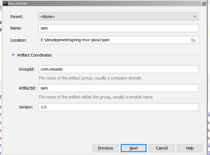Go back with the Previous button
This screenshot has height=155, width=210.
tap(105, 148)
